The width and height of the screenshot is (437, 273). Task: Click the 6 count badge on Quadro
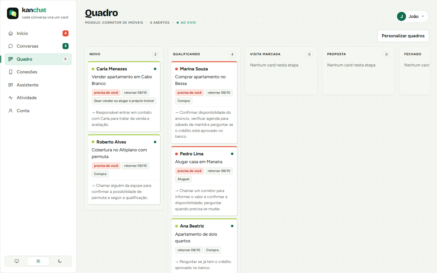[66, 59]
